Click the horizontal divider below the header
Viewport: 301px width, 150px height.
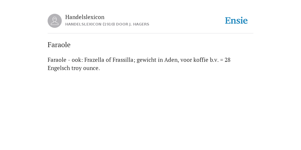point(150,33)
